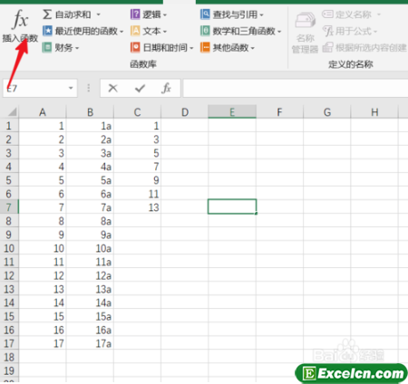
Task: Click the Enter checkmark in formula bar
Action: click(x=140, y=88)
